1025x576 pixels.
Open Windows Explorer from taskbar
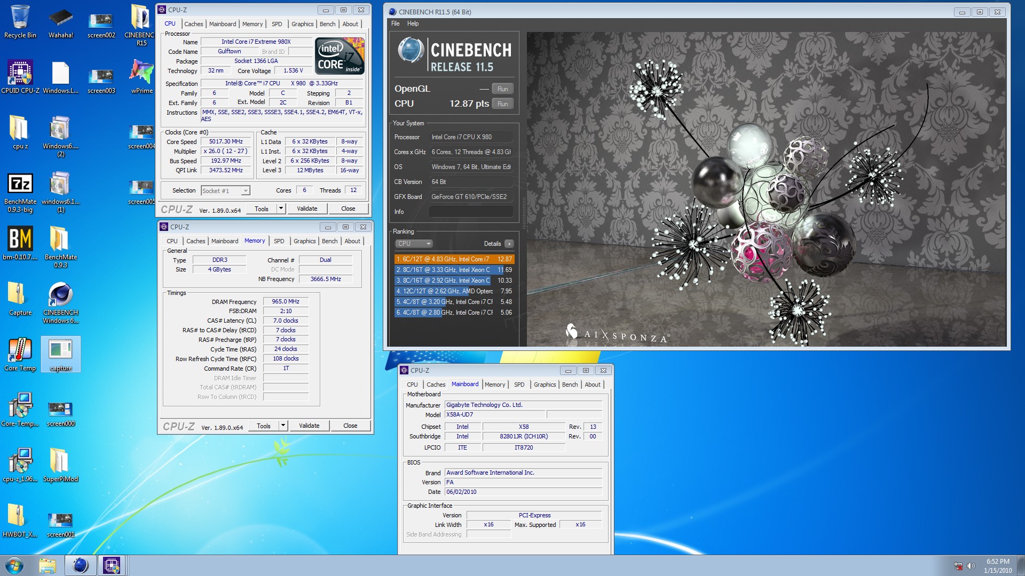click(48, 565)
